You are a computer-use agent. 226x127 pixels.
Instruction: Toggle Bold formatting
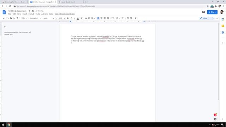[x=68, y=18]
